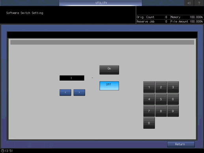The image size is (204, 153).
Task: Tap keypad number 0
Action: pos(149,123)
